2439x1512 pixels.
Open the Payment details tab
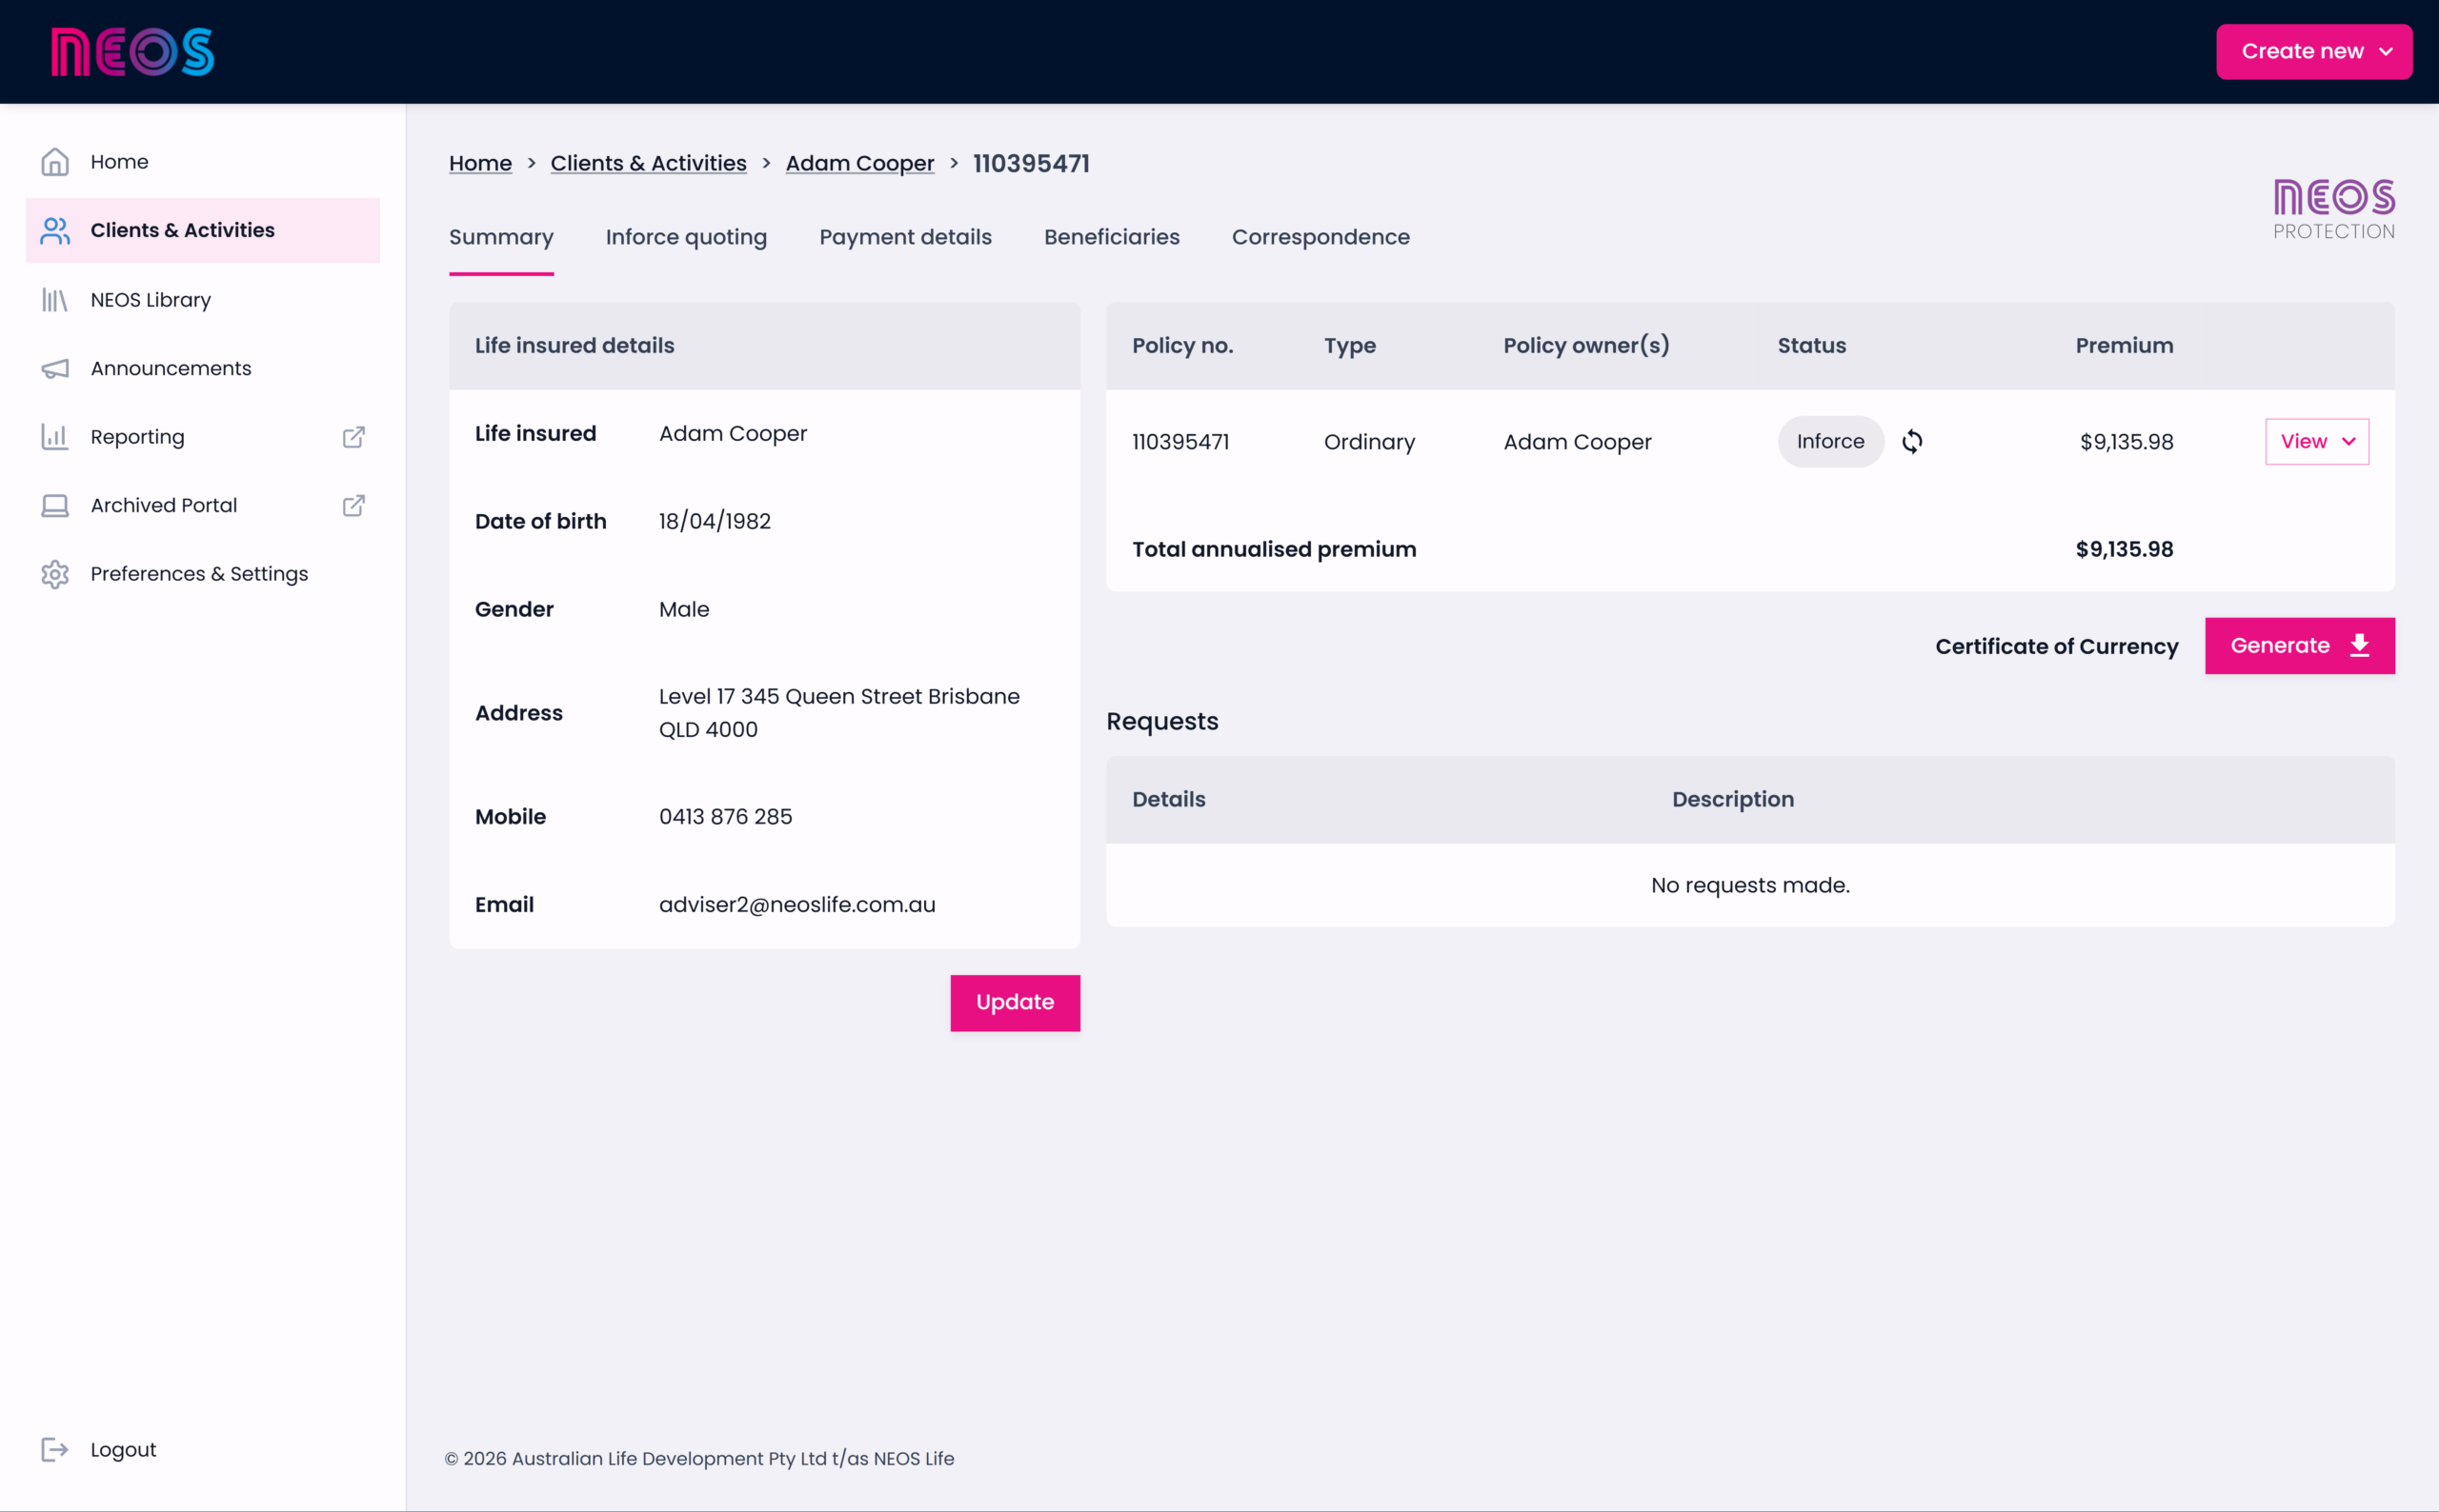(x=905, y=238)
